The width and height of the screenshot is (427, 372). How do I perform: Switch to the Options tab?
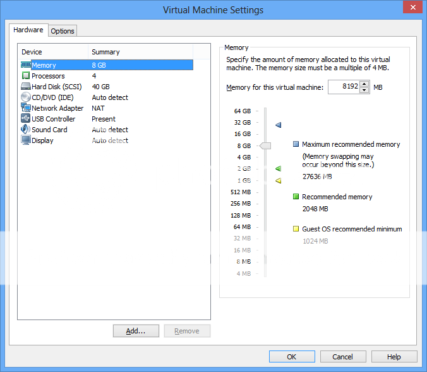point(63,31)
